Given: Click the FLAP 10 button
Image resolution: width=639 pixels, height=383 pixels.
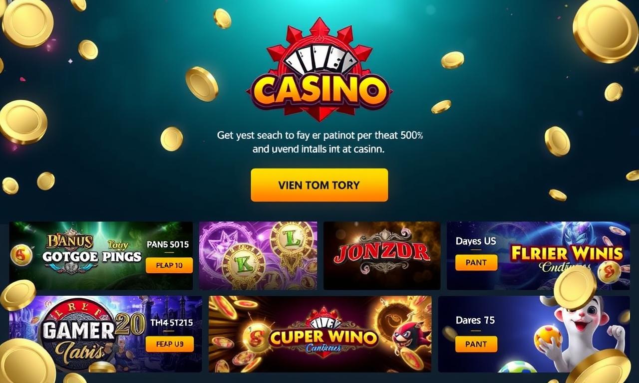Looking at the screenshot, I should [x=169, y=265].
